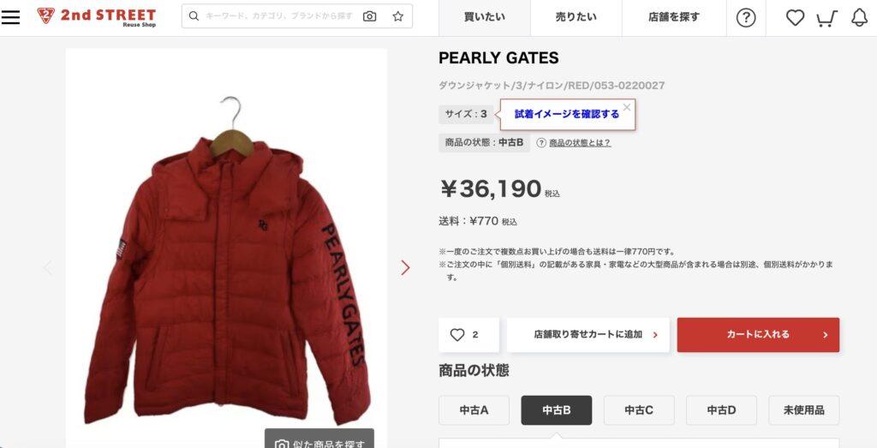Open notifications bell icon
Viewport: 877px width, 448px height.
click(860, 18)
